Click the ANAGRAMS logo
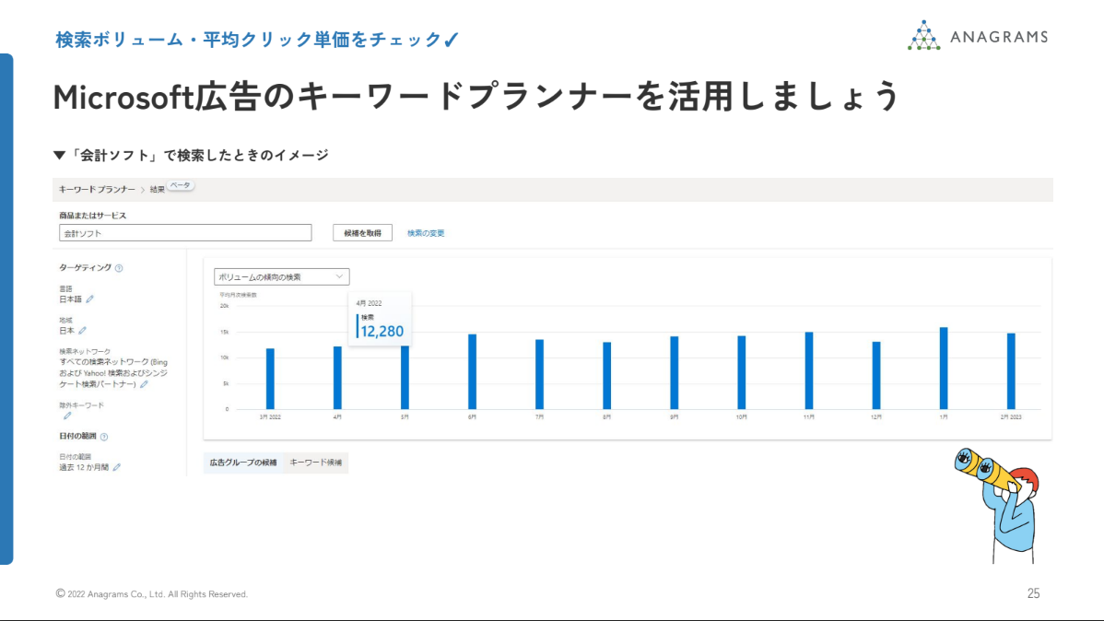Image resolution: width=1104 pixels, height=621 pixels. (x=978, y=36)
